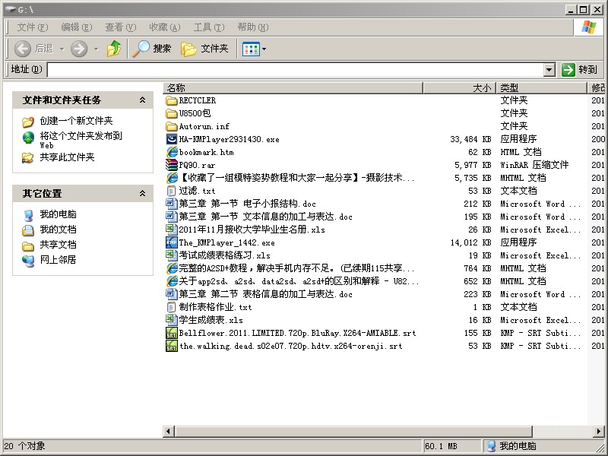Click 创建一个新文件夹 link
The image size is (608, 456).
point(76,121)
